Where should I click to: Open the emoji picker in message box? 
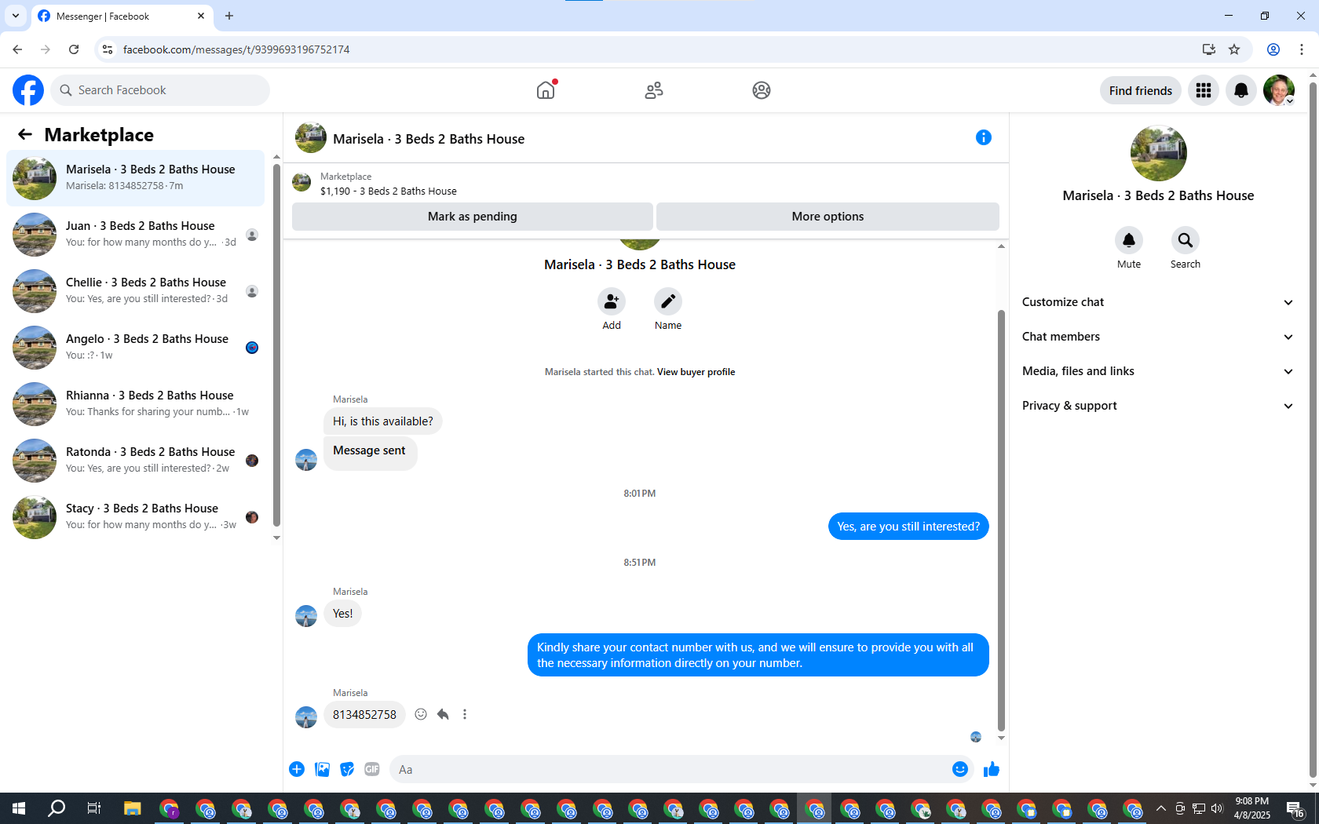click(959, 769)
